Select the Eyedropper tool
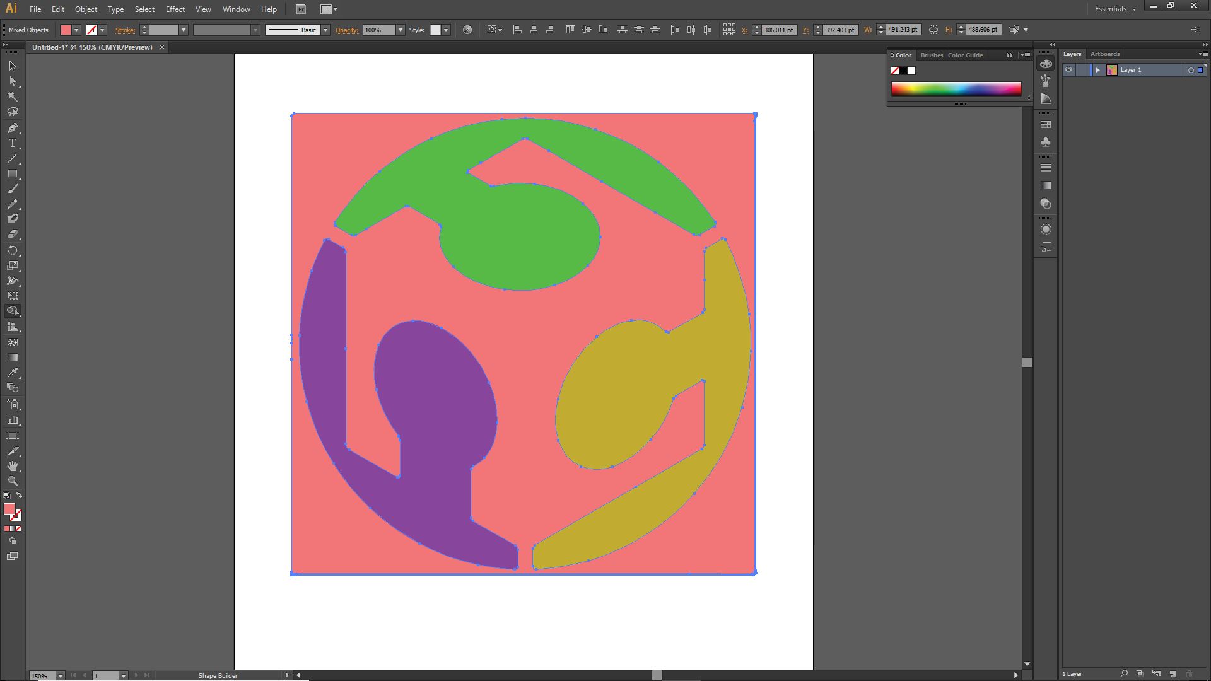Viewport: 1211px width, 681px height. (13, 373)
